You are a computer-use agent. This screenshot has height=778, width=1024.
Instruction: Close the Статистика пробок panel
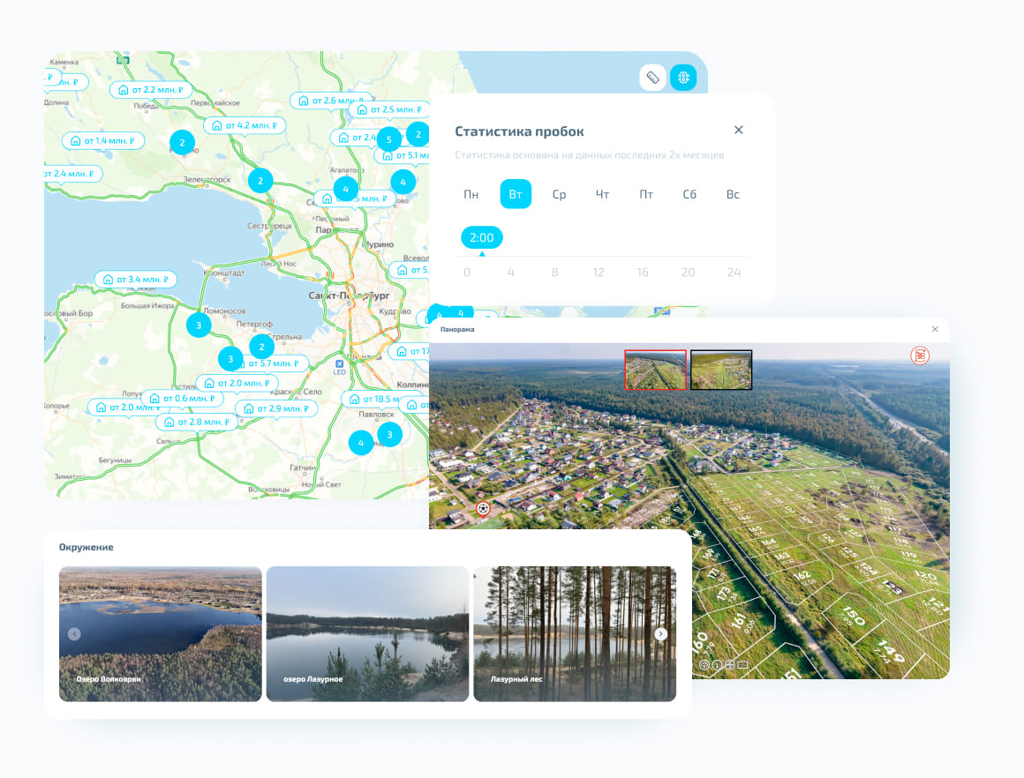739,131
